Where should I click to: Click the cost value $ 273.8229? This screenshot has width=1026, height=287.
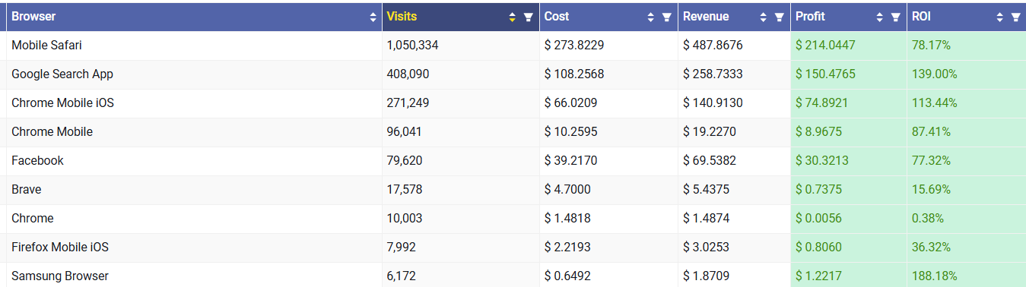pyautogui.click(x=574, y=46)
